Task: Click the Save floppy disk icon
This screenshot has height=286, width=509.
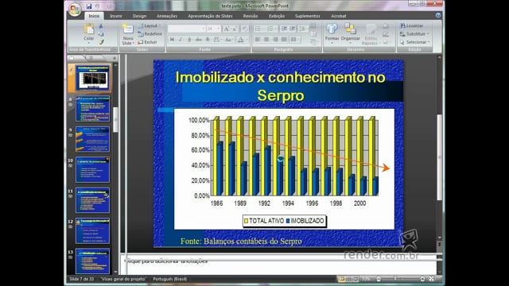Action: 89,6
